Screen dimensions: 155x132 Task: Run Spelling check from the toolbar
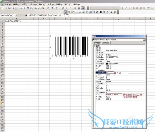tap(28, 8)
